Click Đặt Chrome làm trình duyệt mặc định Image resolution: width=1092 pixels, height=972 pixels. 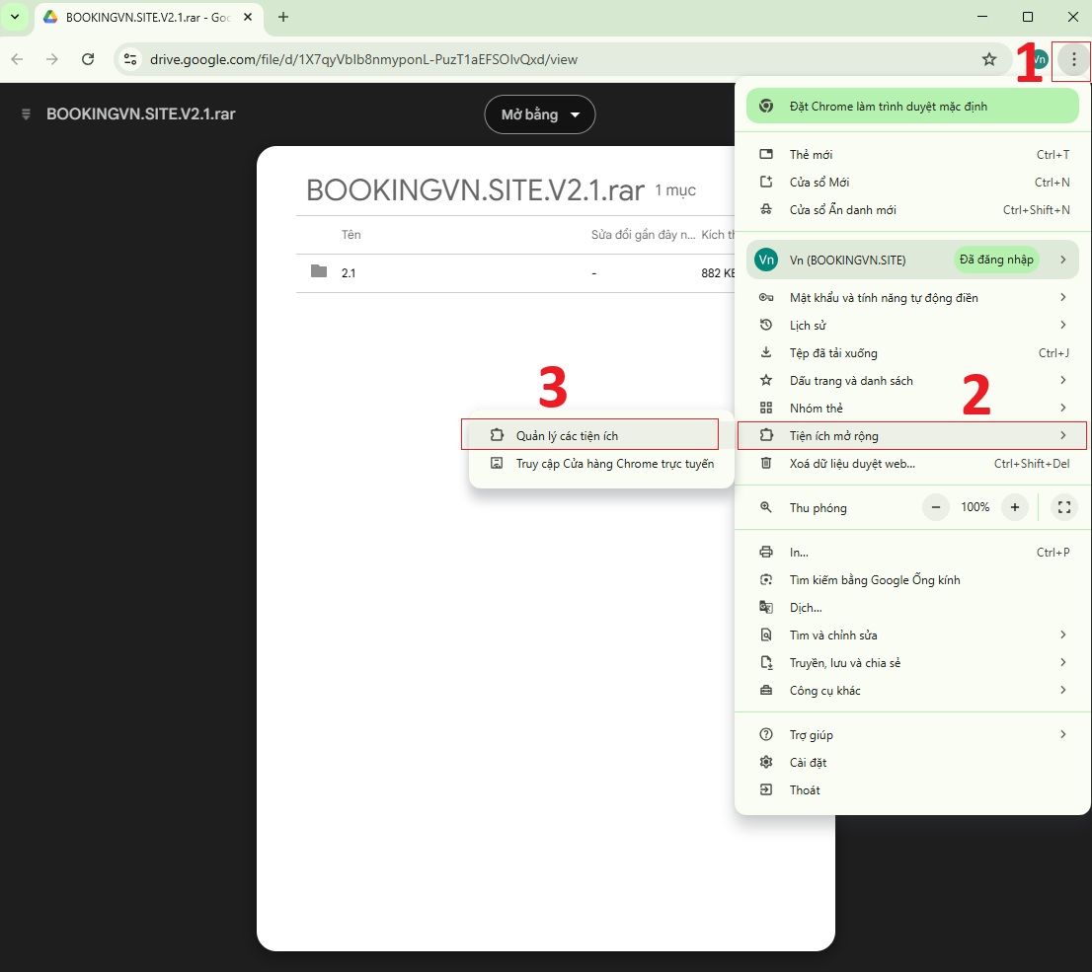tap(912, 107)
